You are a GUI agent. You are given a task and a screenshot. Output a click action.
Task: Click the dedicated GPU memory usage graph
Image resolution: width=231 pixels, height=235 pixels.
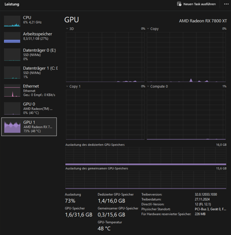(x=146, y=156)
